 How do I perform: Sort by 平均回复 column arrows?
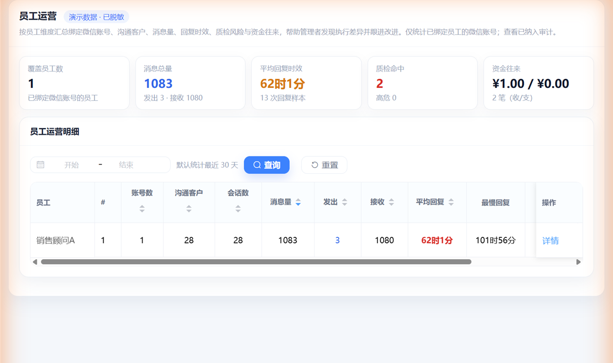(451, 202)
